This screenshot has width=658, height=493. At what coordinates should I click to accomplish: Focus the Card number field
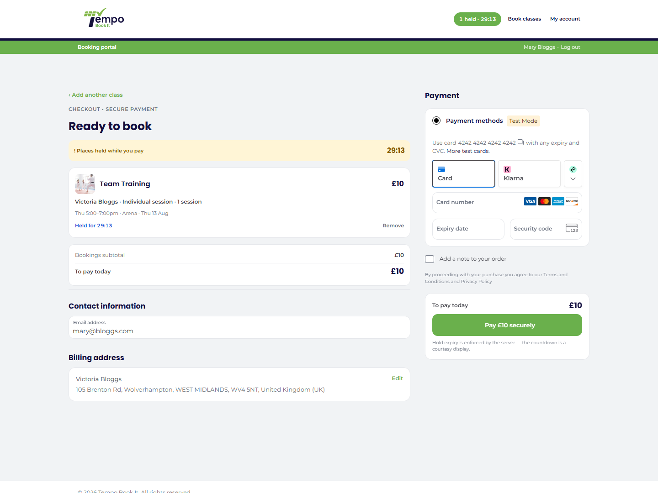coord(507,202)
